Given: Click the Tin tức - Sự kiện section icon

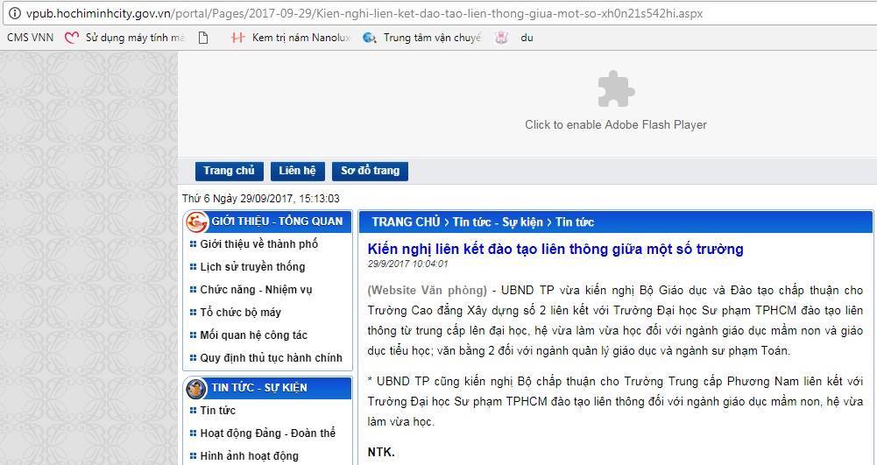Looking at the screenshot, I should pos(196,388).
